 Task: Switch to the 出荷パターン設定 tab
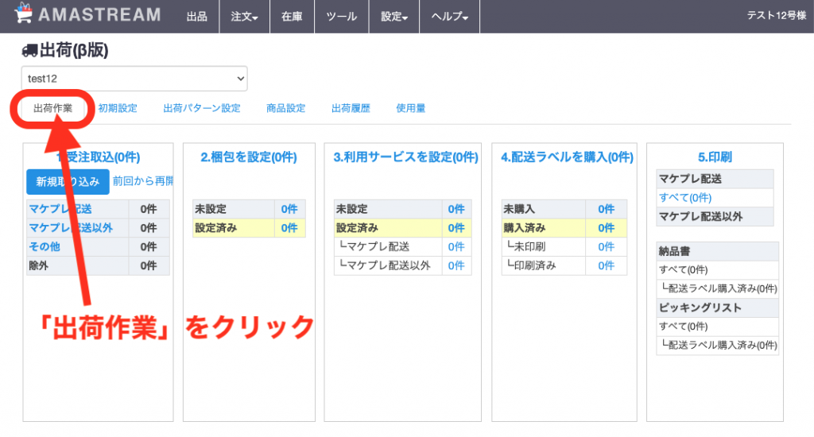202,109
